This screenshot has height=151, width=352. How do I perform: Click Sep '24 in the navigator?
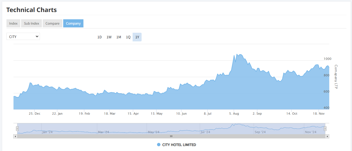pos(260,132)
